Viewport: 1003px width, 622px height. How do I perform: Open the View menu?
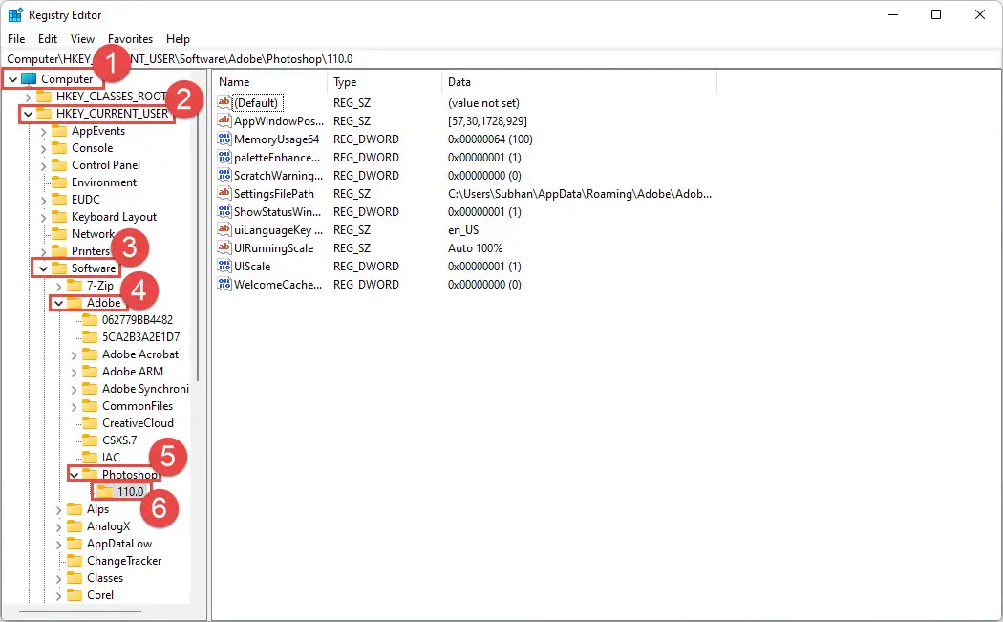(x=82, y=39)
